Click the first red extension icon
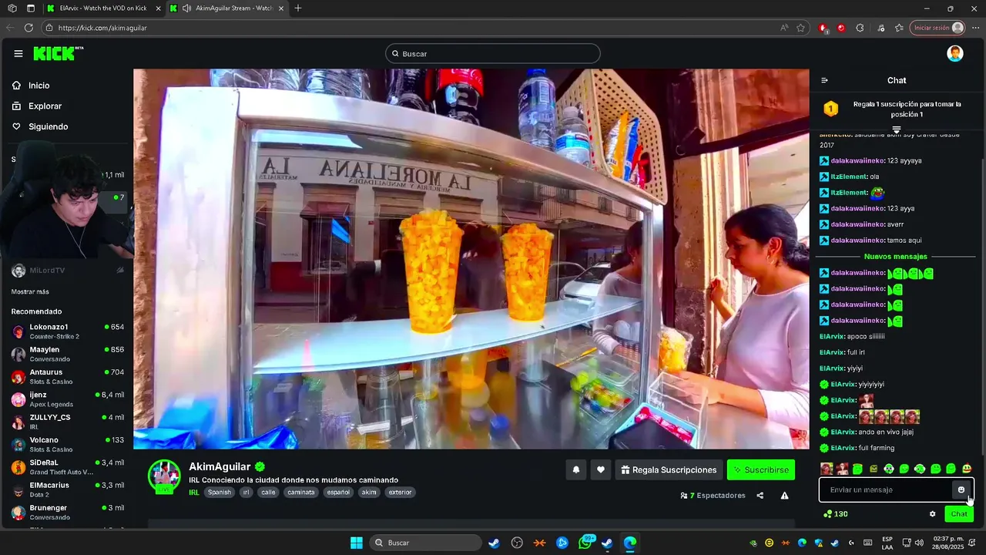Image resolution: width=986 pixels, height=555 pixels. pos(823,28)
